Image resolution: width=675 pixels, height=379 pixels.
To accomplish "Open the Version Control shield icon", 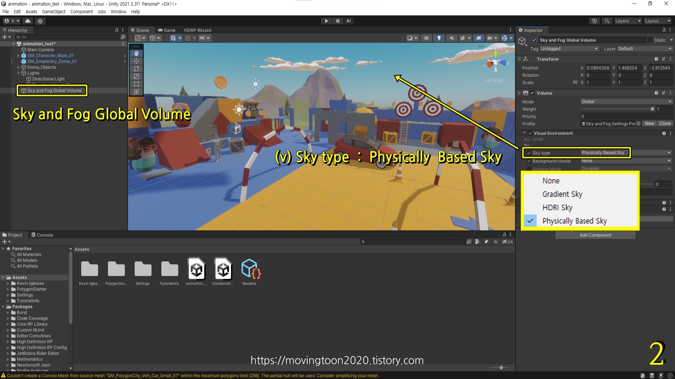I will pyautogui.click(x=40, y=21).
